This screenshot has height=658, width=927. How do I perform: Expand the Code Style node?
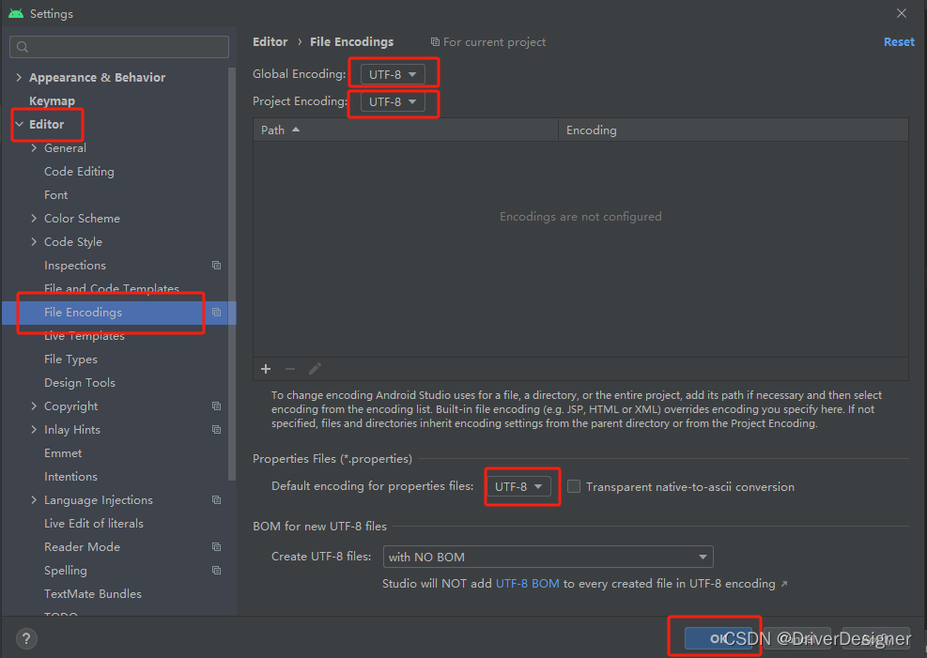(x=34, y=241)
